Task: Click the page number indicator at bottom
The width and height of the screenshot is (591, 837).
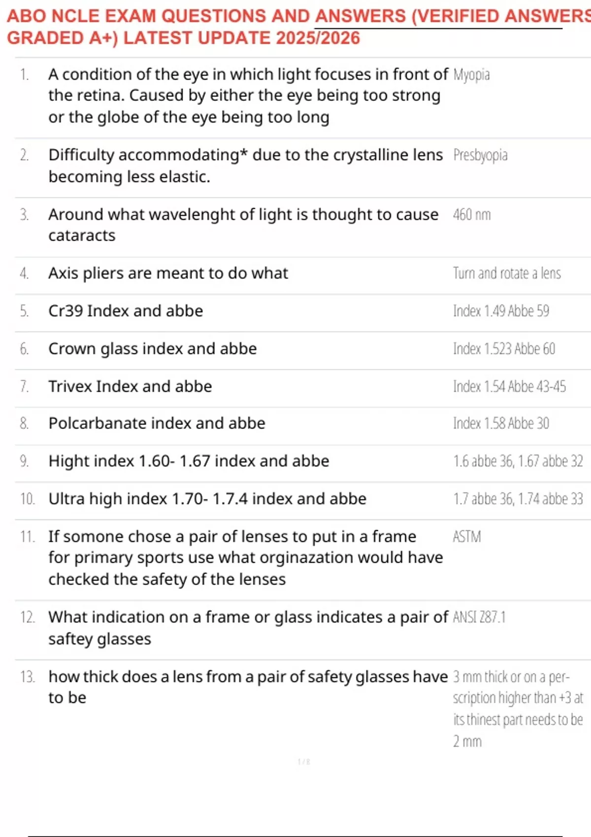Action: (303, 762)
